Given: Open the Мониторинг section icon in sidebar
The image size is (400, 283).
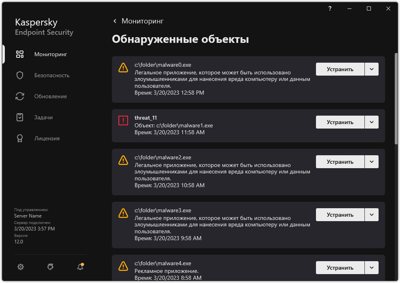Looking at the screenshot, I should [20, 54].
